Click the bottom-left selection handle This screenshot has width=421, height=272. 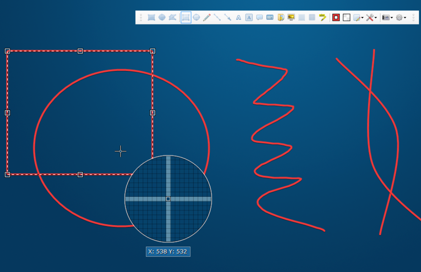[x=8, y=174]
